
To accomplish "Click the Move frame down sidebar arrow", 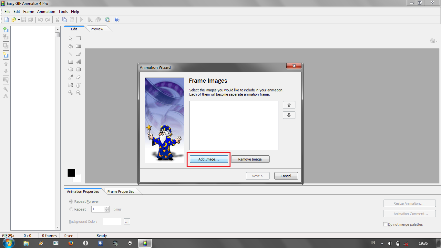I will point(5,71).
